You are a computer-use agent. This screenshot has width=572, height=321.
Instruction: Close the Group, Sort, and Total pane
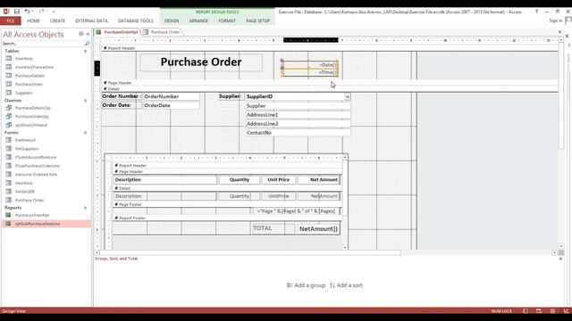click(x=560, y=259)
